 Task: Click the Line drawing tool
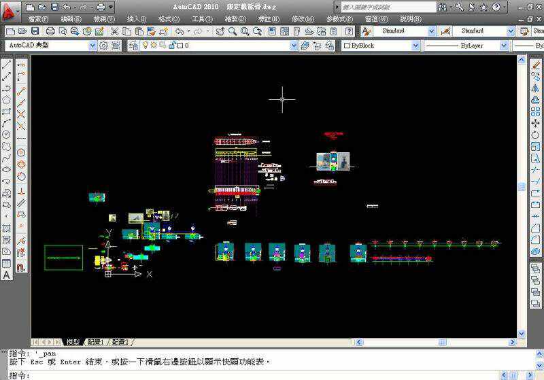click(6, 65)
